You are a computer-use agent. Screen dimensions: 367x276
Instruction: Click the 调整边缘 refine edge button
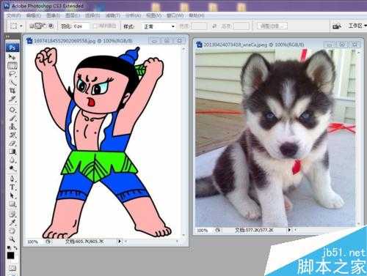click(272, 26)
